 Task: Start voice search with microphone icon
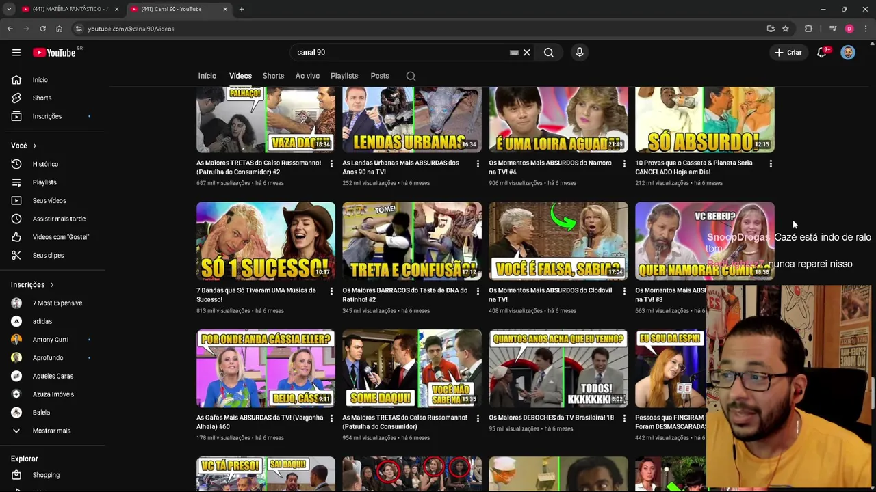[580, 53]
